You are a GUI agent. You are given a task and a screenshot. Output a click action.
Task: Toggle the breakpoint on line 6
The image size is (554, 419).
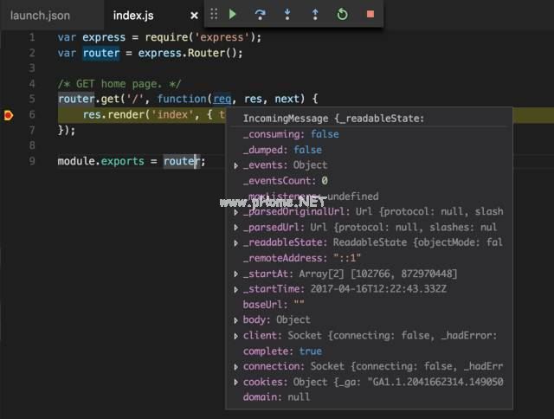(10, 115)
